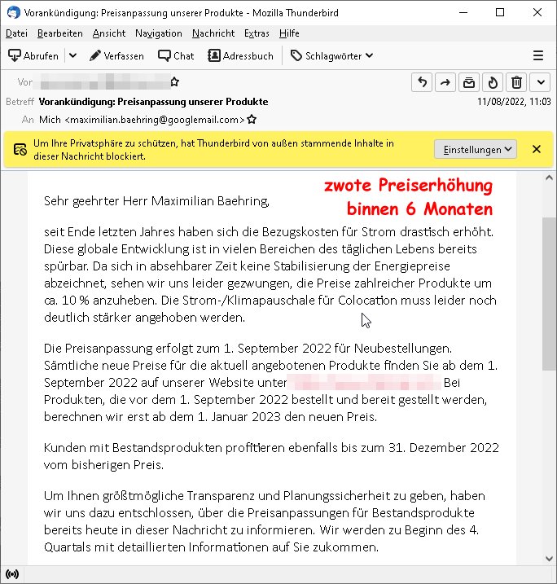Dismiss the yellow remote content notification
Image resolution: width=557 pixels, height=584 pixels.
pyautogui.click(x=536, y=149)
